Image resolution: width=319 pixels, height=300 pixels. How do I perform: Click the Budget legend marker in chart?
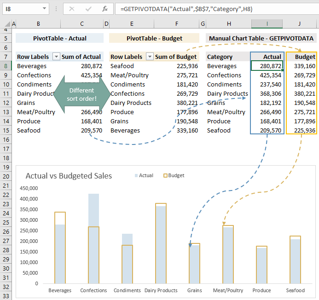(165, 175)
